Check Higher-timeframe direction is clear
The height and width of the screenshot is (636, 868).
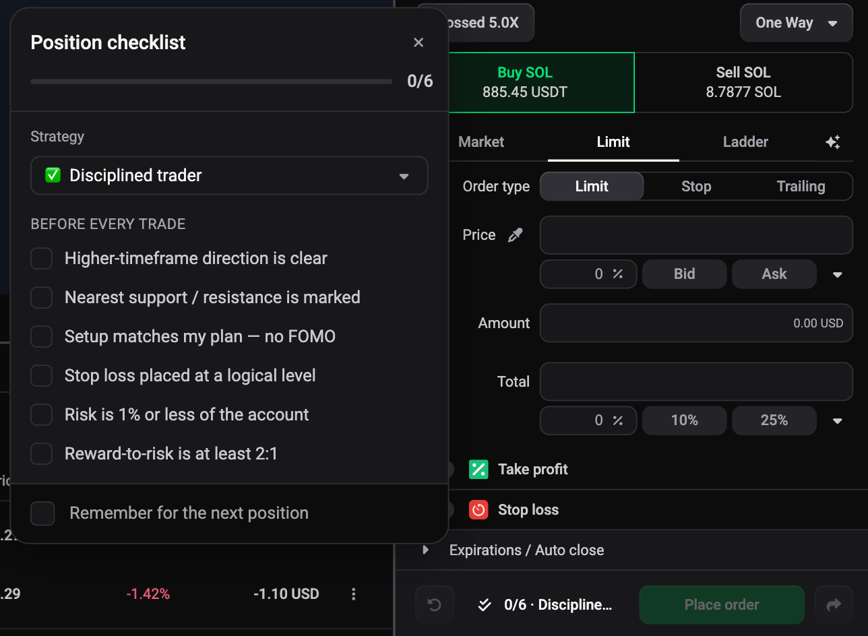click(x=42, y=259)
